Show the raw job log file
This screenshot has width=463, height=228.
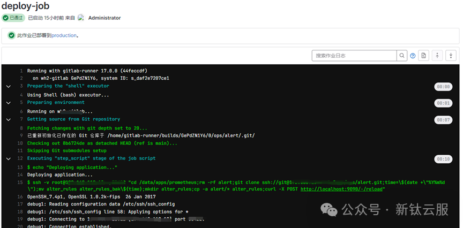point(424,56)
